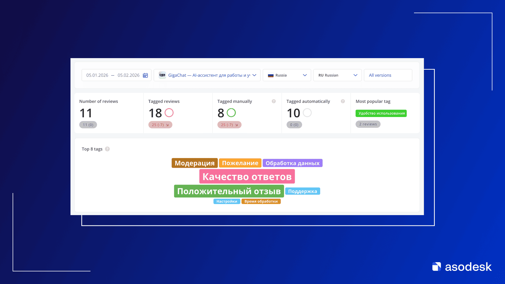The width and height of the screenshot is (505, 284).
Task: Click the 2 reviews badge
Action: [368, 124]
